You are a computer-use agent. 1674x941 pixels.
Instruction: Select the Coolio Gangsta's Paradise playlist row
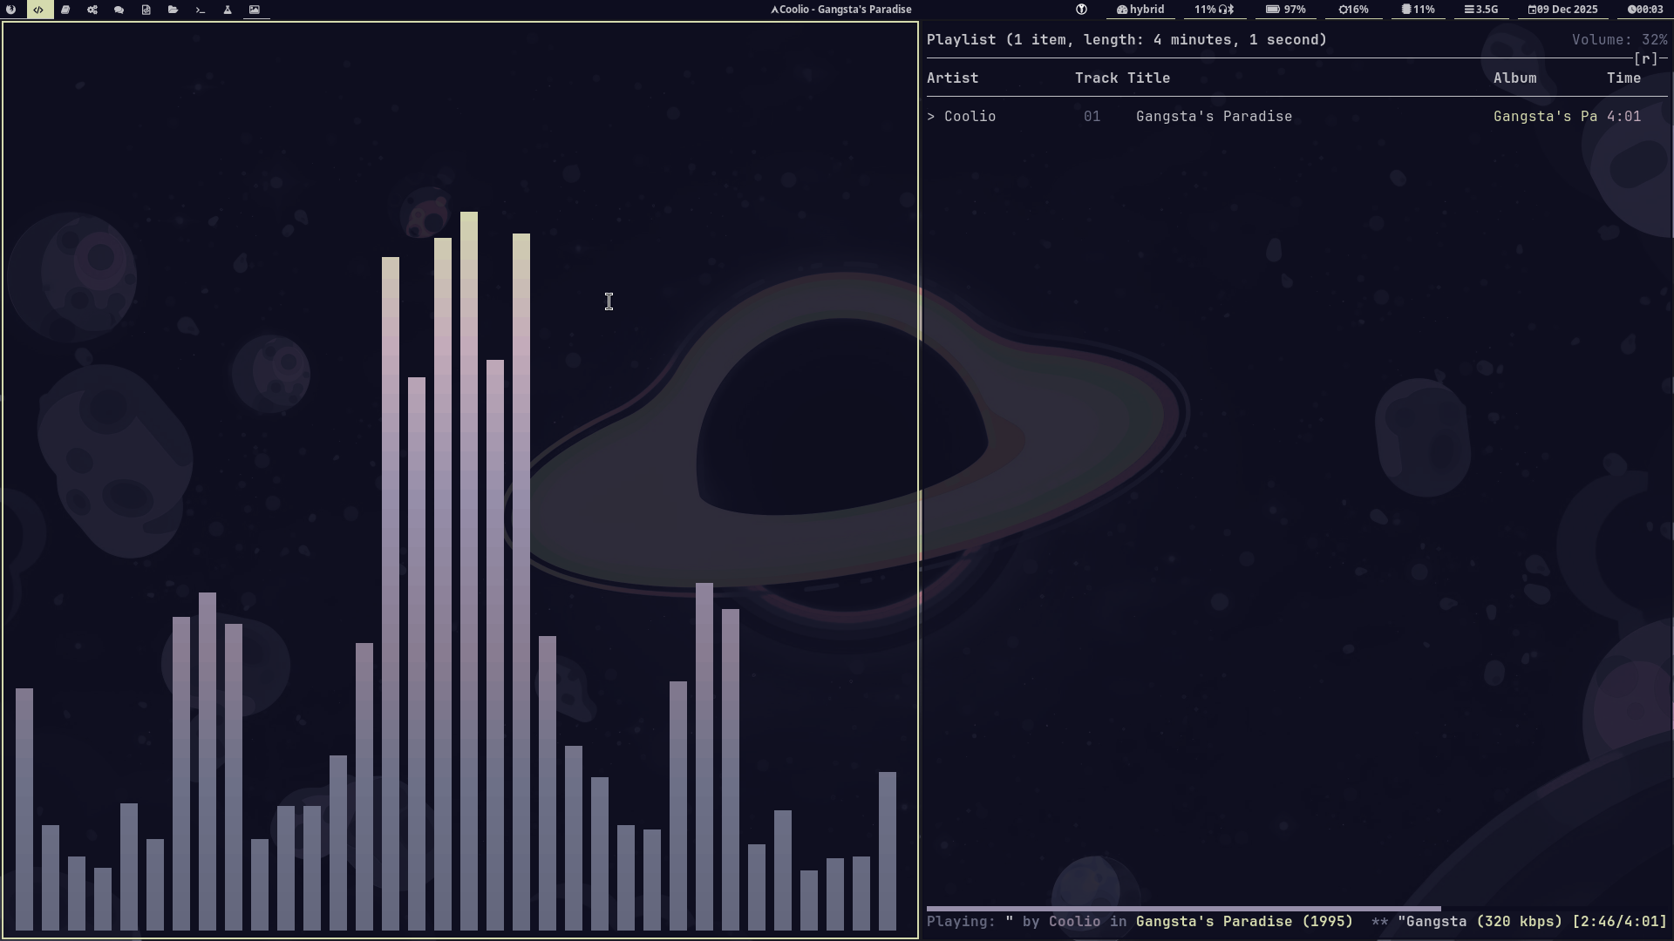[x=1214, y=117]
